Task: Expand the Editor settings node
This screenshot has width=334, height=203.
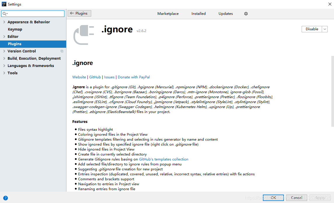Action: (4, 37)
